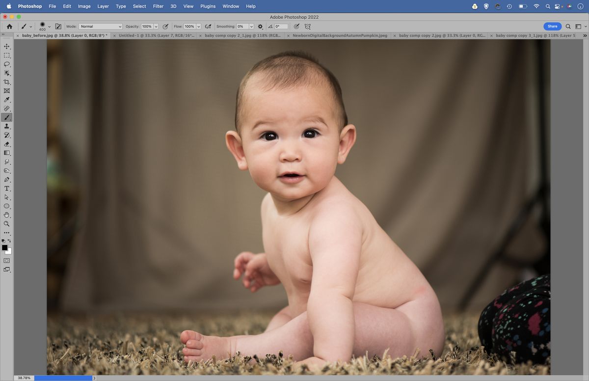Select the Horizontal Type tool
The width and height of the screenshot is (589, 381).
tap(7, 189)
